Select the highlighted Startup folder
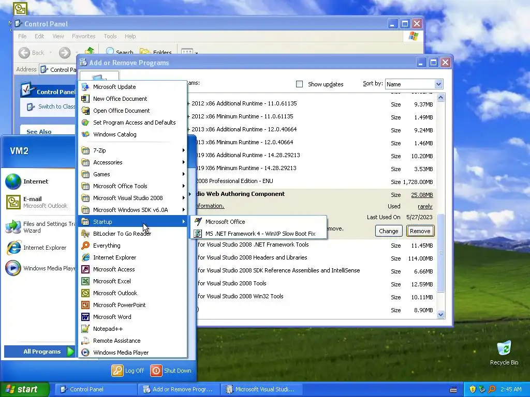Screen dimensions: 530x397 132,222
